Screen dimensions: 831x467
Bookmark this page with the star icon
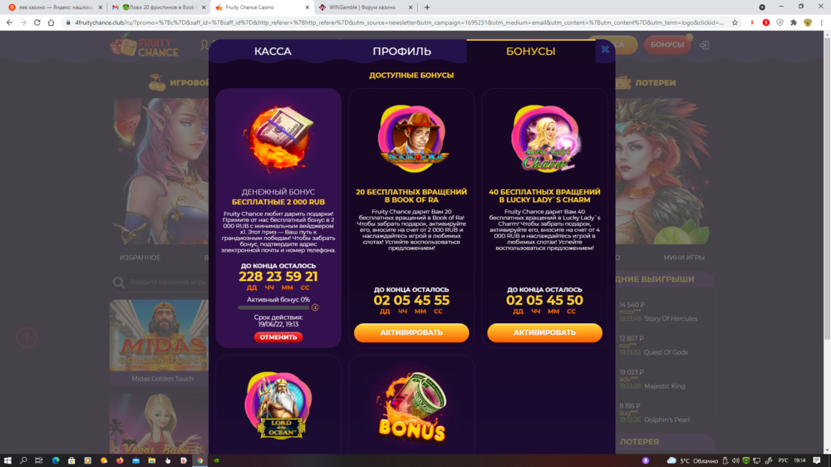pyautogui.click(x=735, y=22)
